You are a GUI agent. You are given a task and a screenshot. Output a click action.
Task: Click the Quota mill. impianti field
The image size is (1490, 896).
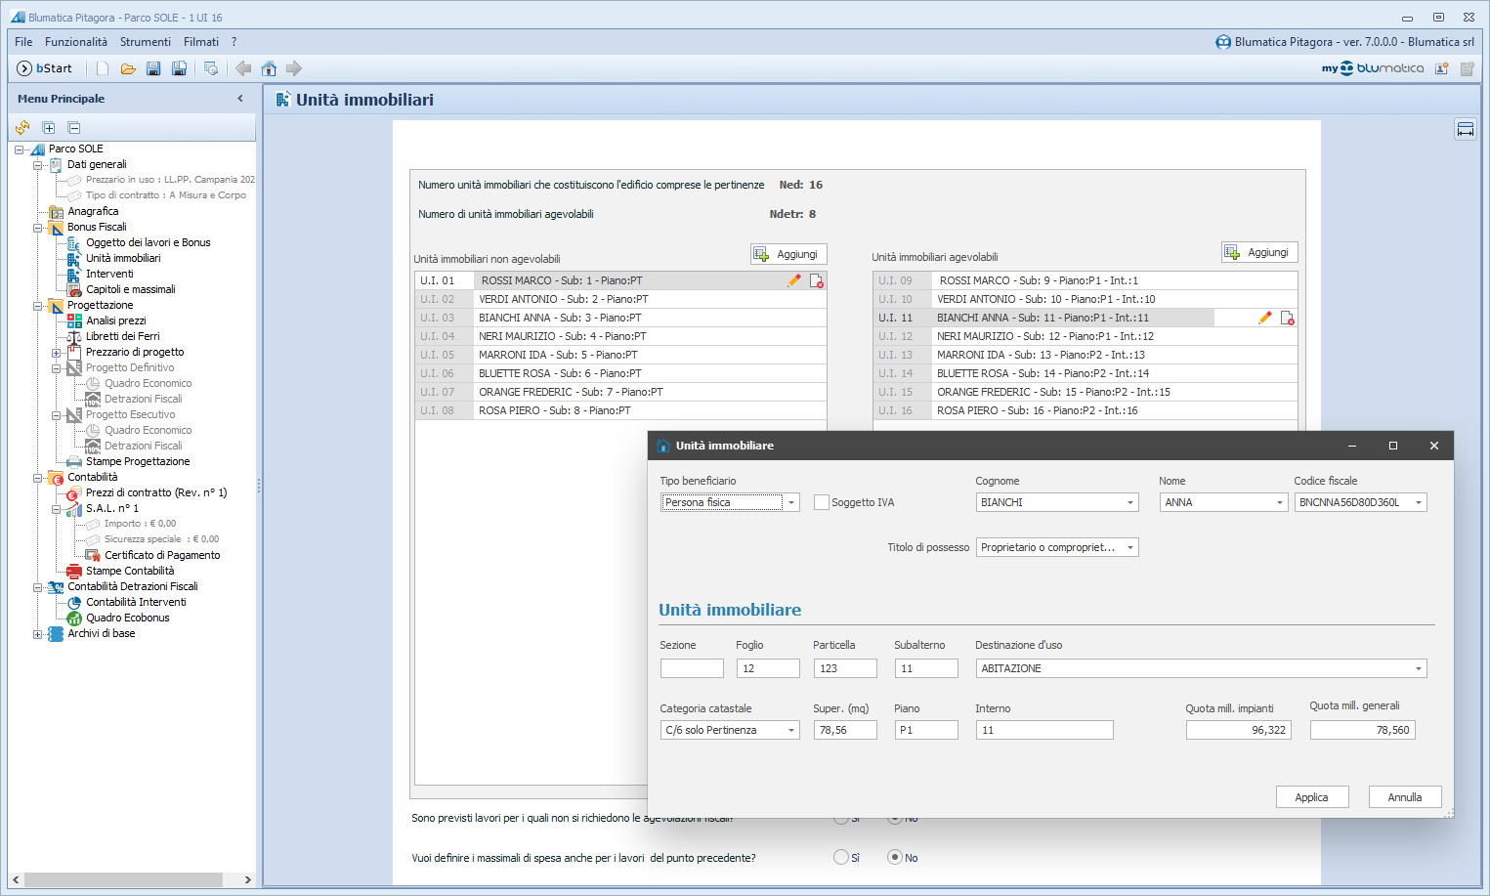pyautogui.click(x=1239, y=730)
